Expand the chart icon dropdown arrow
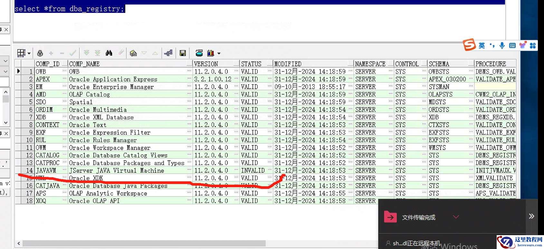The height and width of the screenshot is (249, 544). (x=219, y=53)
